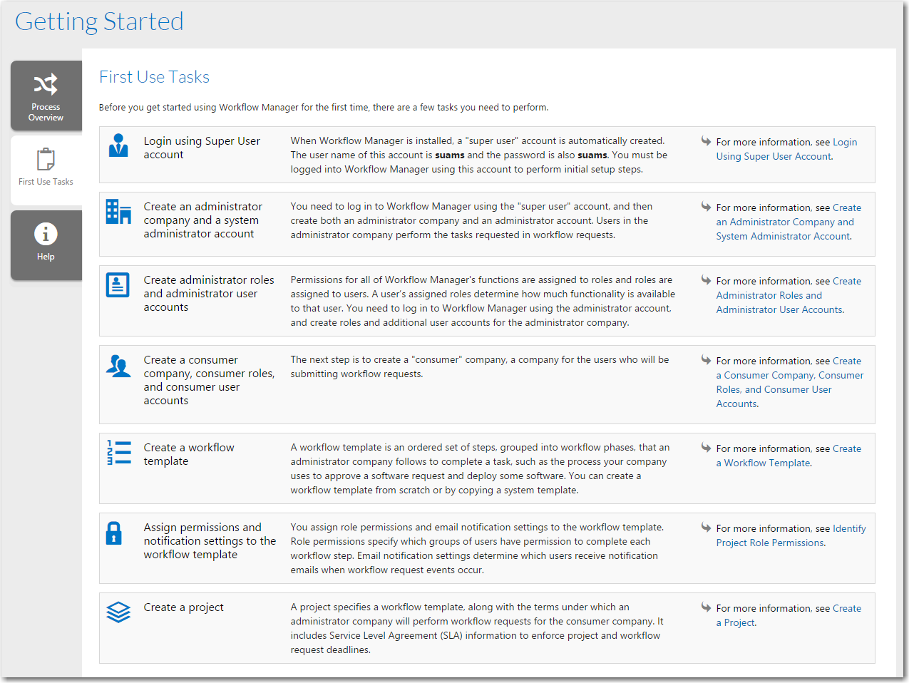
Task: Click 'Create administrator roles' task title
Action: pos(209,294)
